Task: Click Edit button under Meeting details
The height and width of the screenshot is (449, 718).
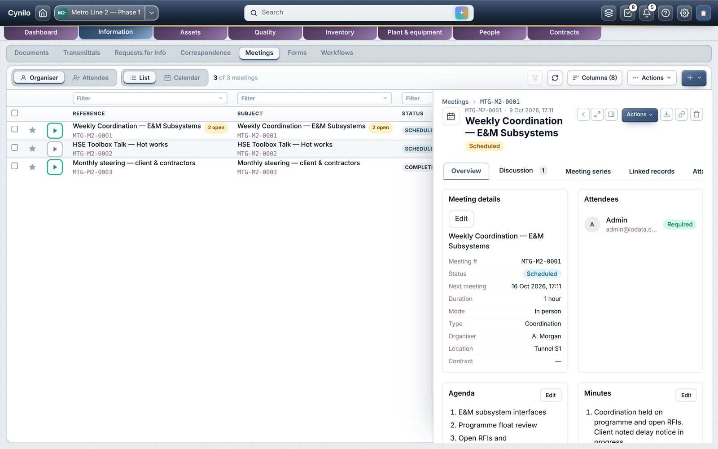Action: [461, 219]
